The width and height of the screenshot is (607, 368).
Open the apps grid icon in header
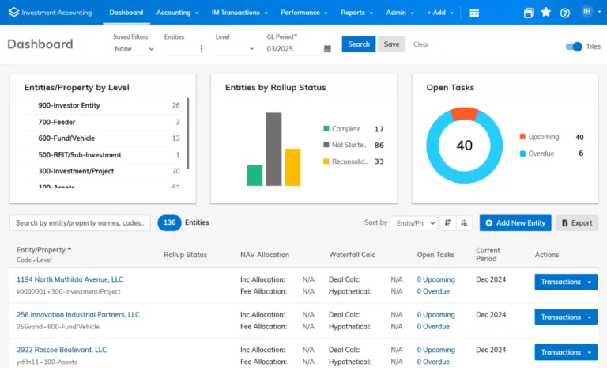click(x=474, y=13)
